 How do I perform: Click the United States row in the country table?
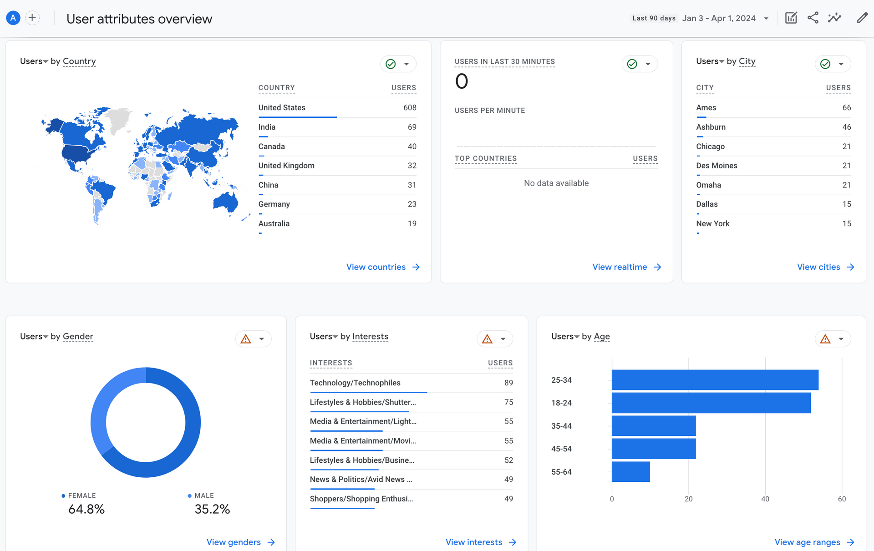click(x=281, y=108)
